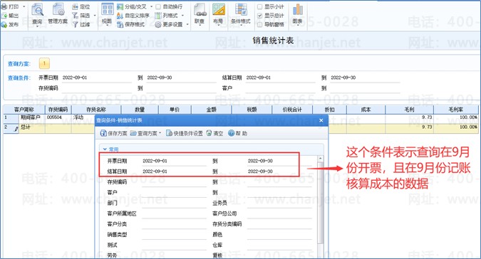Expand the 筛选 dropdown arrow
This screenshot has width=481, height=259.
point(95,16)
